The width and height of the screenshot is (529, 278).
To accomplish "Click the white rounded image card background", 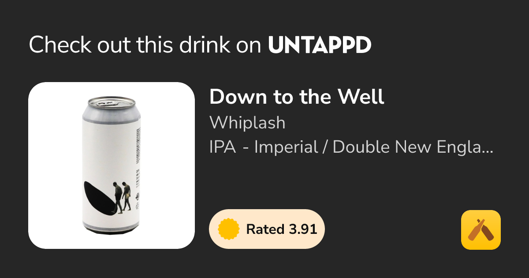I will click(x=112, y=165).
